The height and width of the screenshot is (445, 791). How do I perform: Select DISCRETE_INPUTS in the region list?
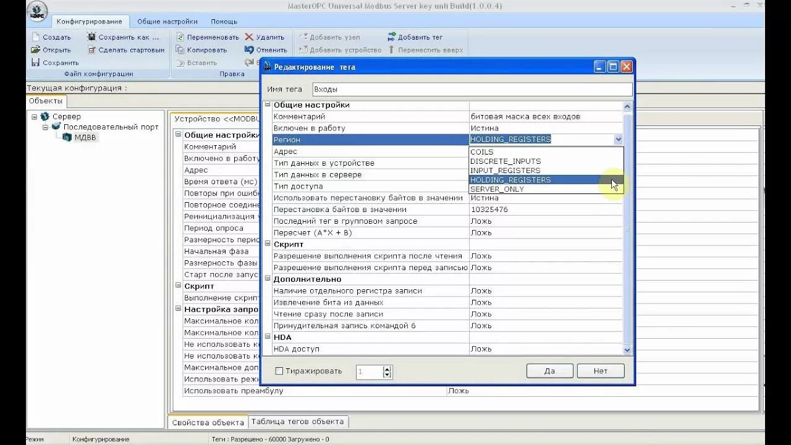click(x=546, y=161)
